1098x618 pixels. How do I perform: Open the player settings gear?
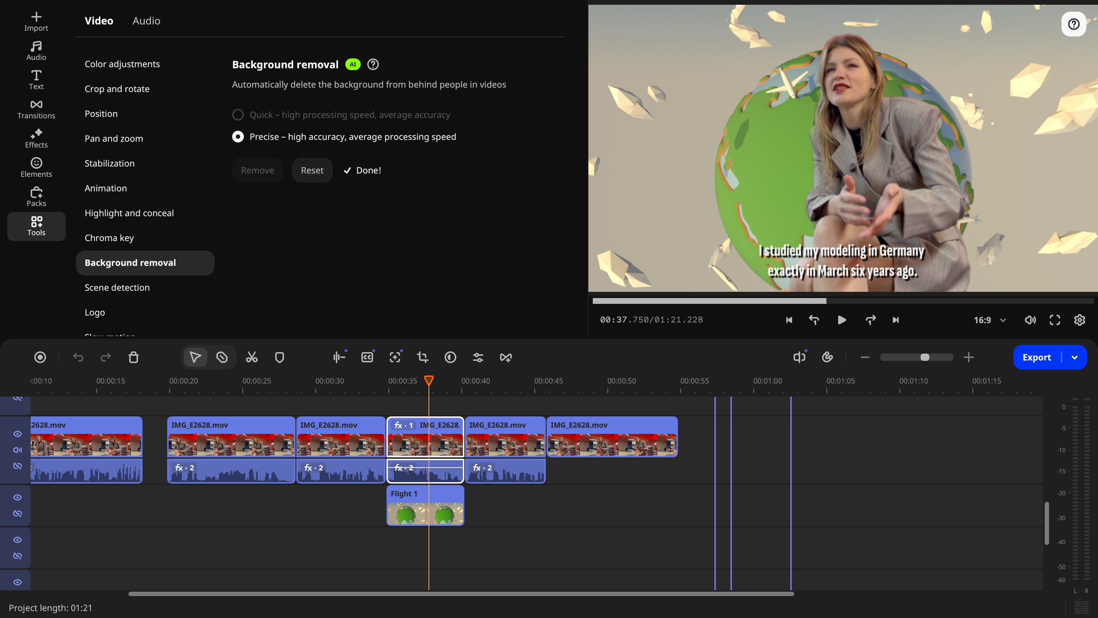pyautogui.click(x=1079, y=320)
